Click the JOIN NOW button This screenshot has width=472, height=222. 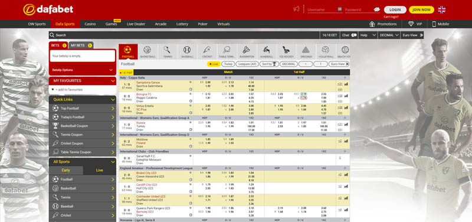[421, 9]
